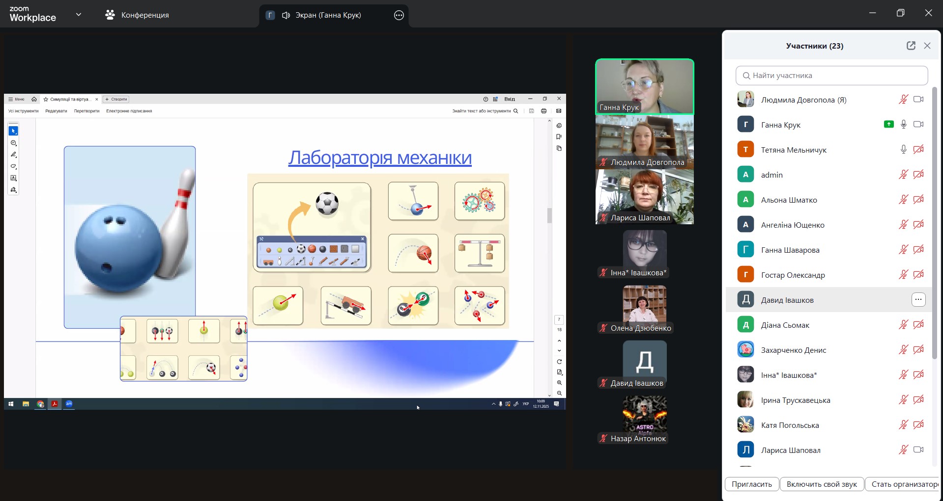Click the Конференция meeting icon
The image size is (943, 501).
point(110,15)
